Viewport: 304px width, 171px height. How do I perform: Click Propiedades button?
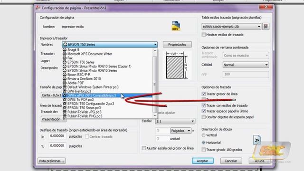177,44
